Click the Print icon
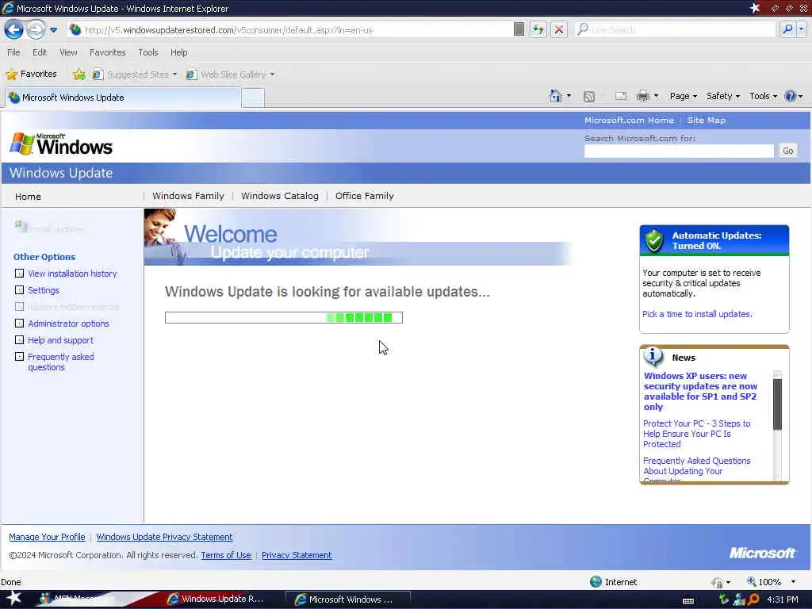This screenshot has width=812, height=609. click(642, 96)
